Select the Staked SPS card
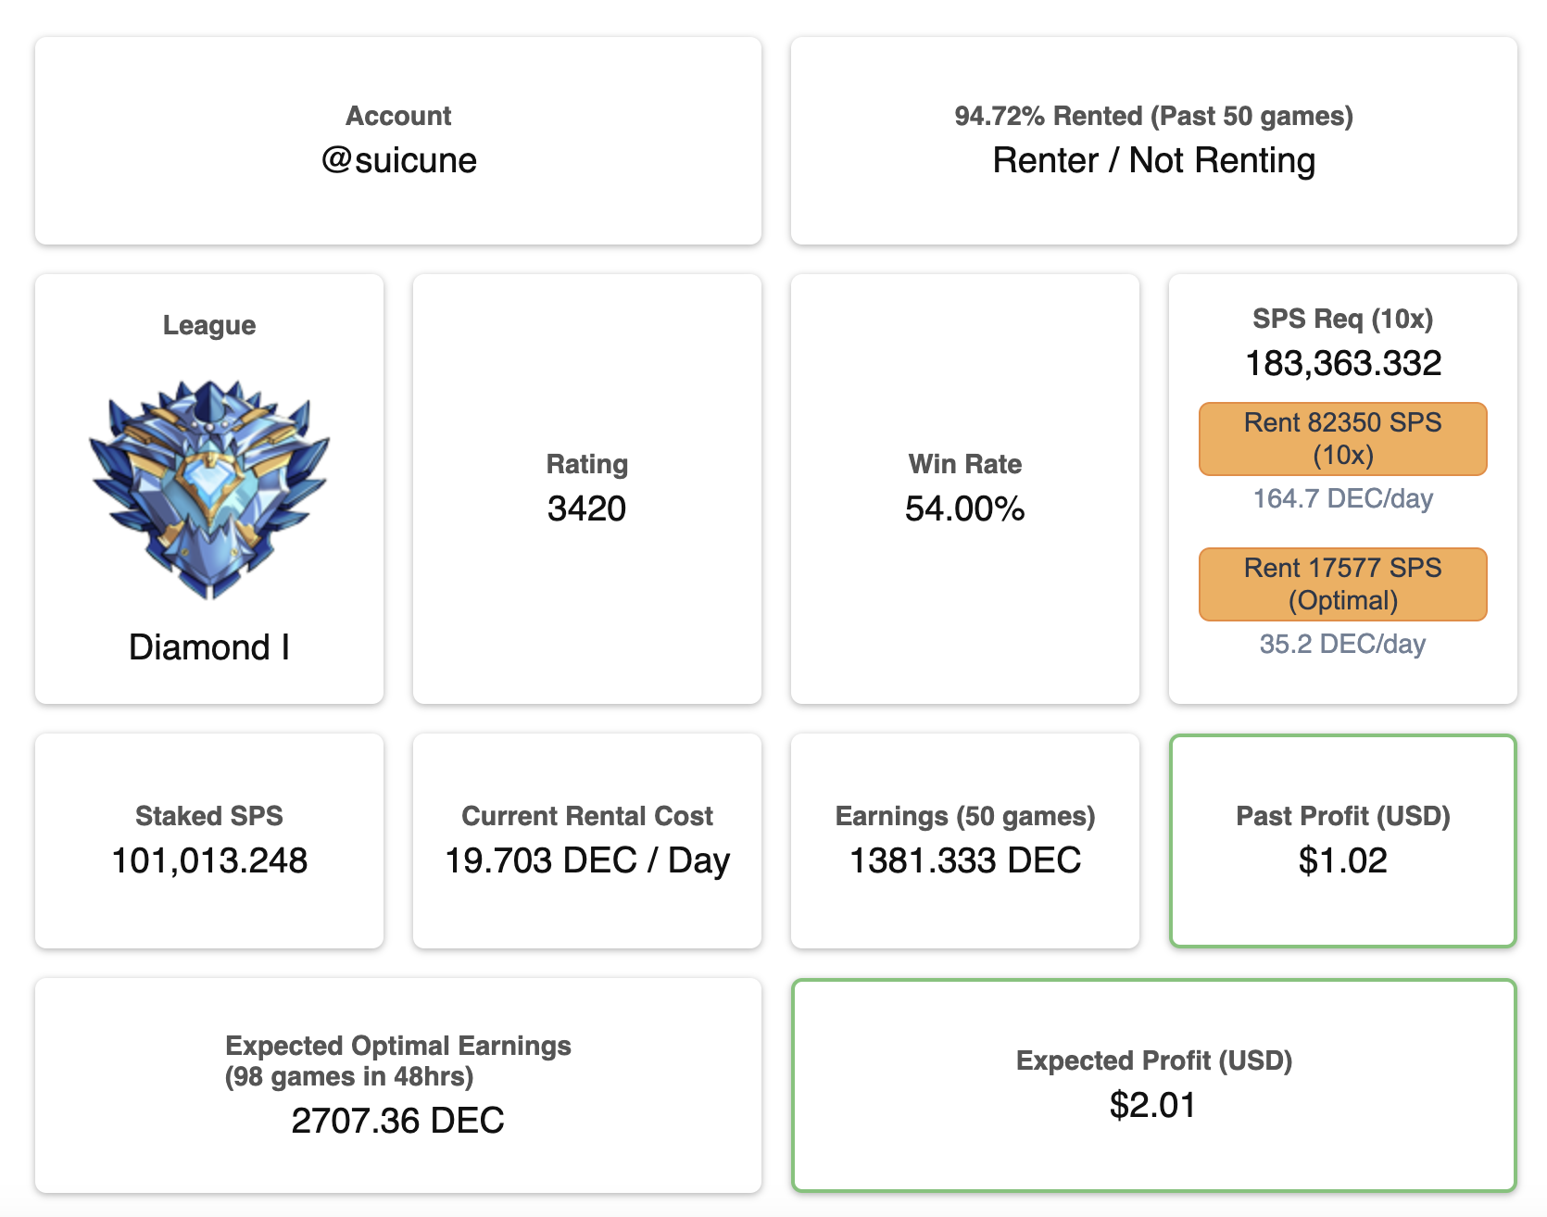1547x1217 pixels. tap(209, 841)
